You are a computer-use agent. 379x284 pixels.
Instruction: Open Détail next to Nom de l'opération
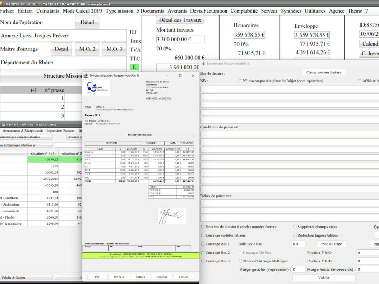87,22
